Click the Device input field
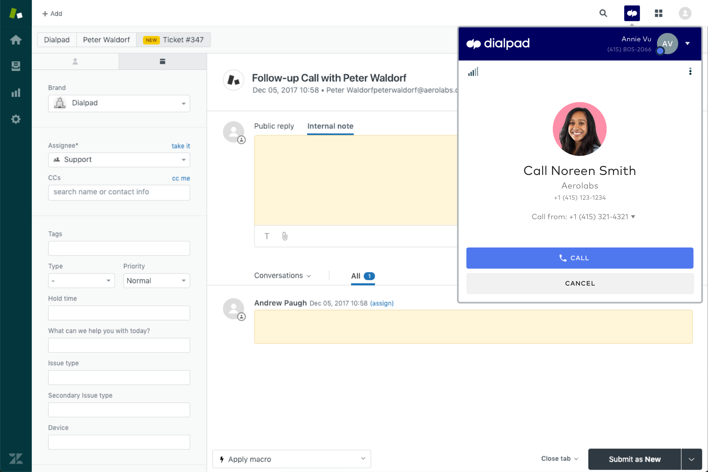708x472 pixels. point(119,442)
